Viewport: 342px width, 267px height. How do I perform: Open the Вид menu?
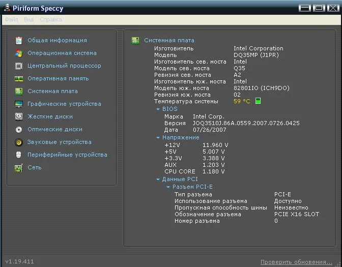coord(29,19)
